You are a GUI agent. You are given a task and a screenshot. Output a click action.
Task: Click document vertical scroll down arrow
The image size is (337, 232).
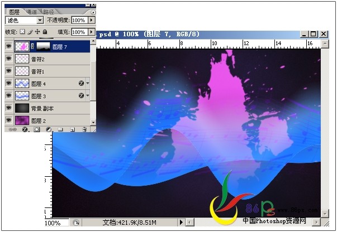click(x=325, y=214)
